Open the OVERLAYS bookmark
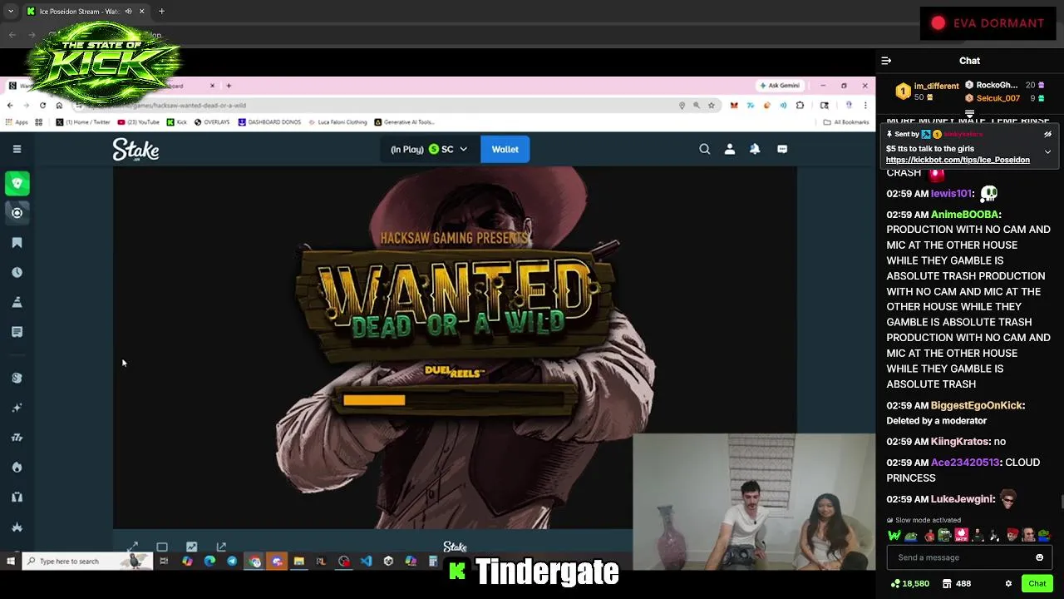Viewport: 1064px width, 599px height. [x=213, y=122]
